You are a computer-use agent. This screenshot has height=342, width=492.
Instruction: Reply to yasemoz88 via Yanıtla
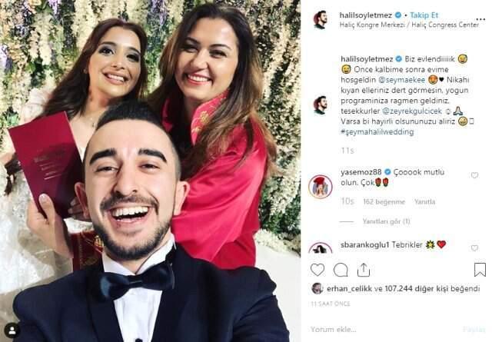pyautogui.click(x=424, y=202)
